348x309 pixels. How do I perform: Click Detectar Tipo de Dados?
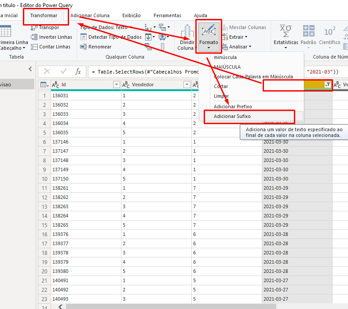tap(111, 37)
